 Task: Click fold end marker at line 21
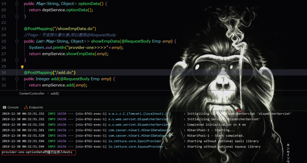[17, 16]
